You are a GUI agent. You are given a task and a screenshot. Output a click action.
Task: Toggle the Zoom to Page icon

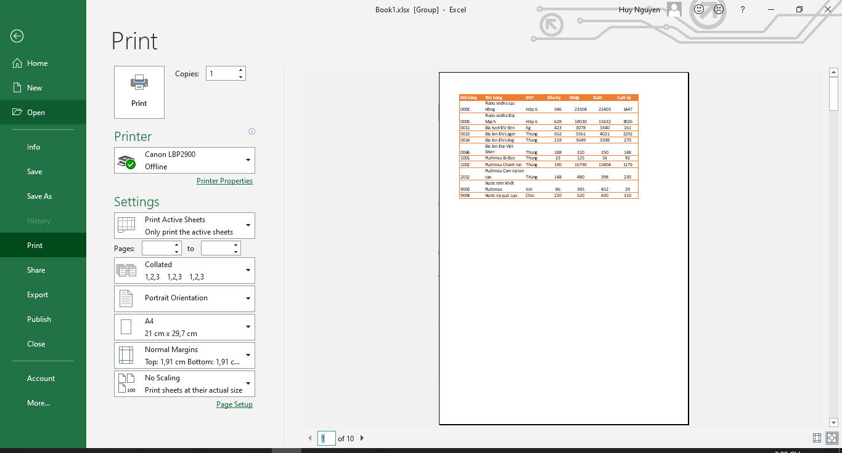832,438
